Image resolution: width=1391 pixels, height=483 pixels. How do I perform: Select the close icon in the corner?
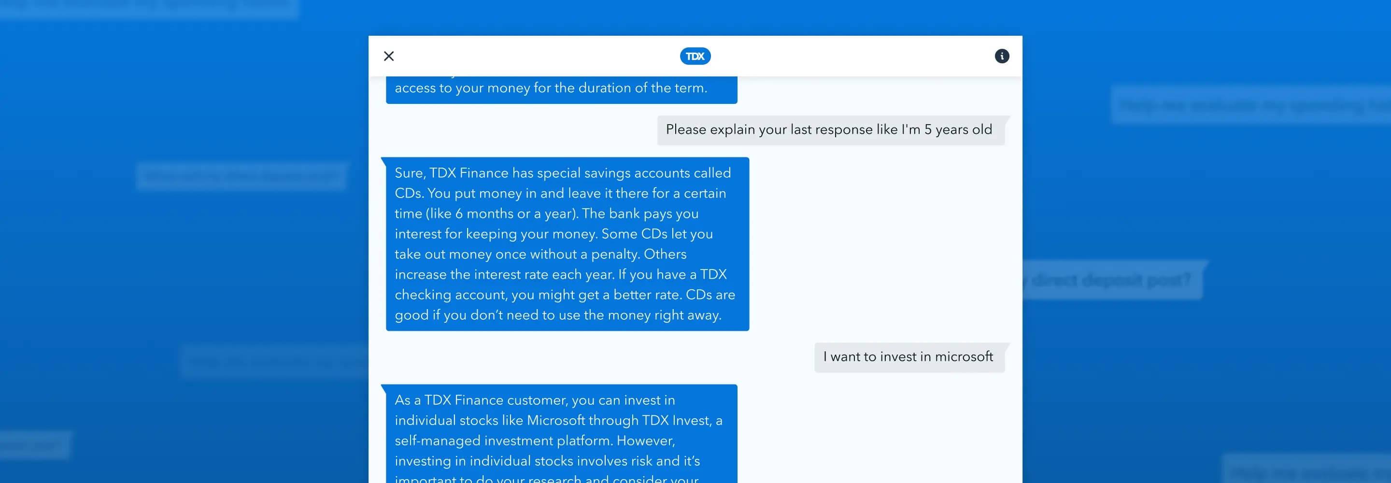(x=388, y=56)
